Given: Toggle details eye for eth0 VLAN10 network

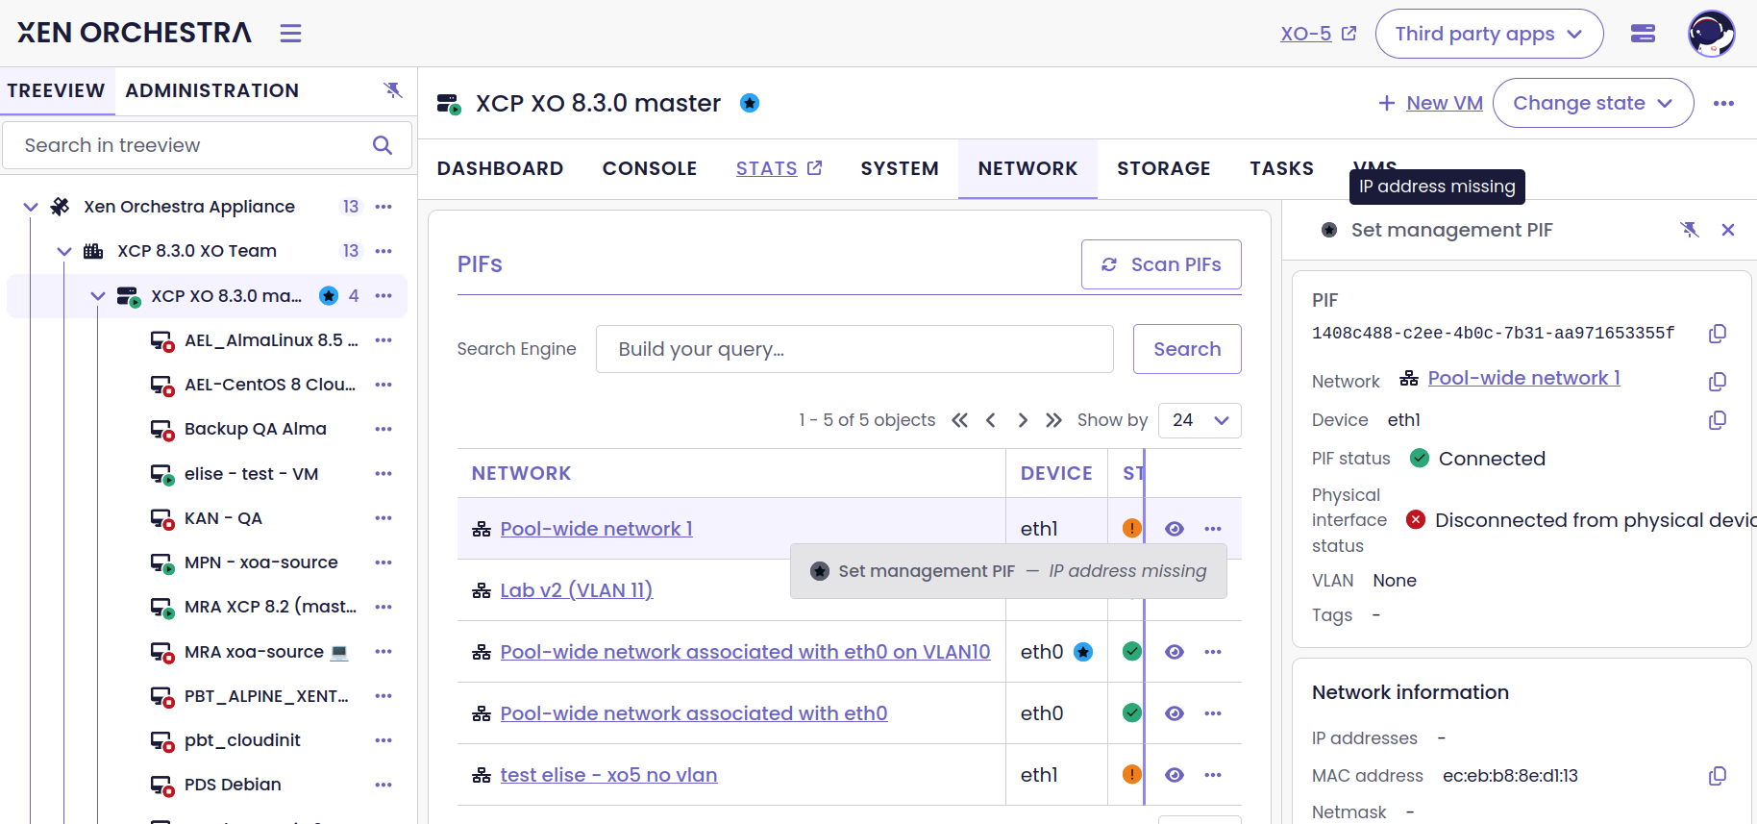Looking at the screenshot, I should pos(1175,652).
